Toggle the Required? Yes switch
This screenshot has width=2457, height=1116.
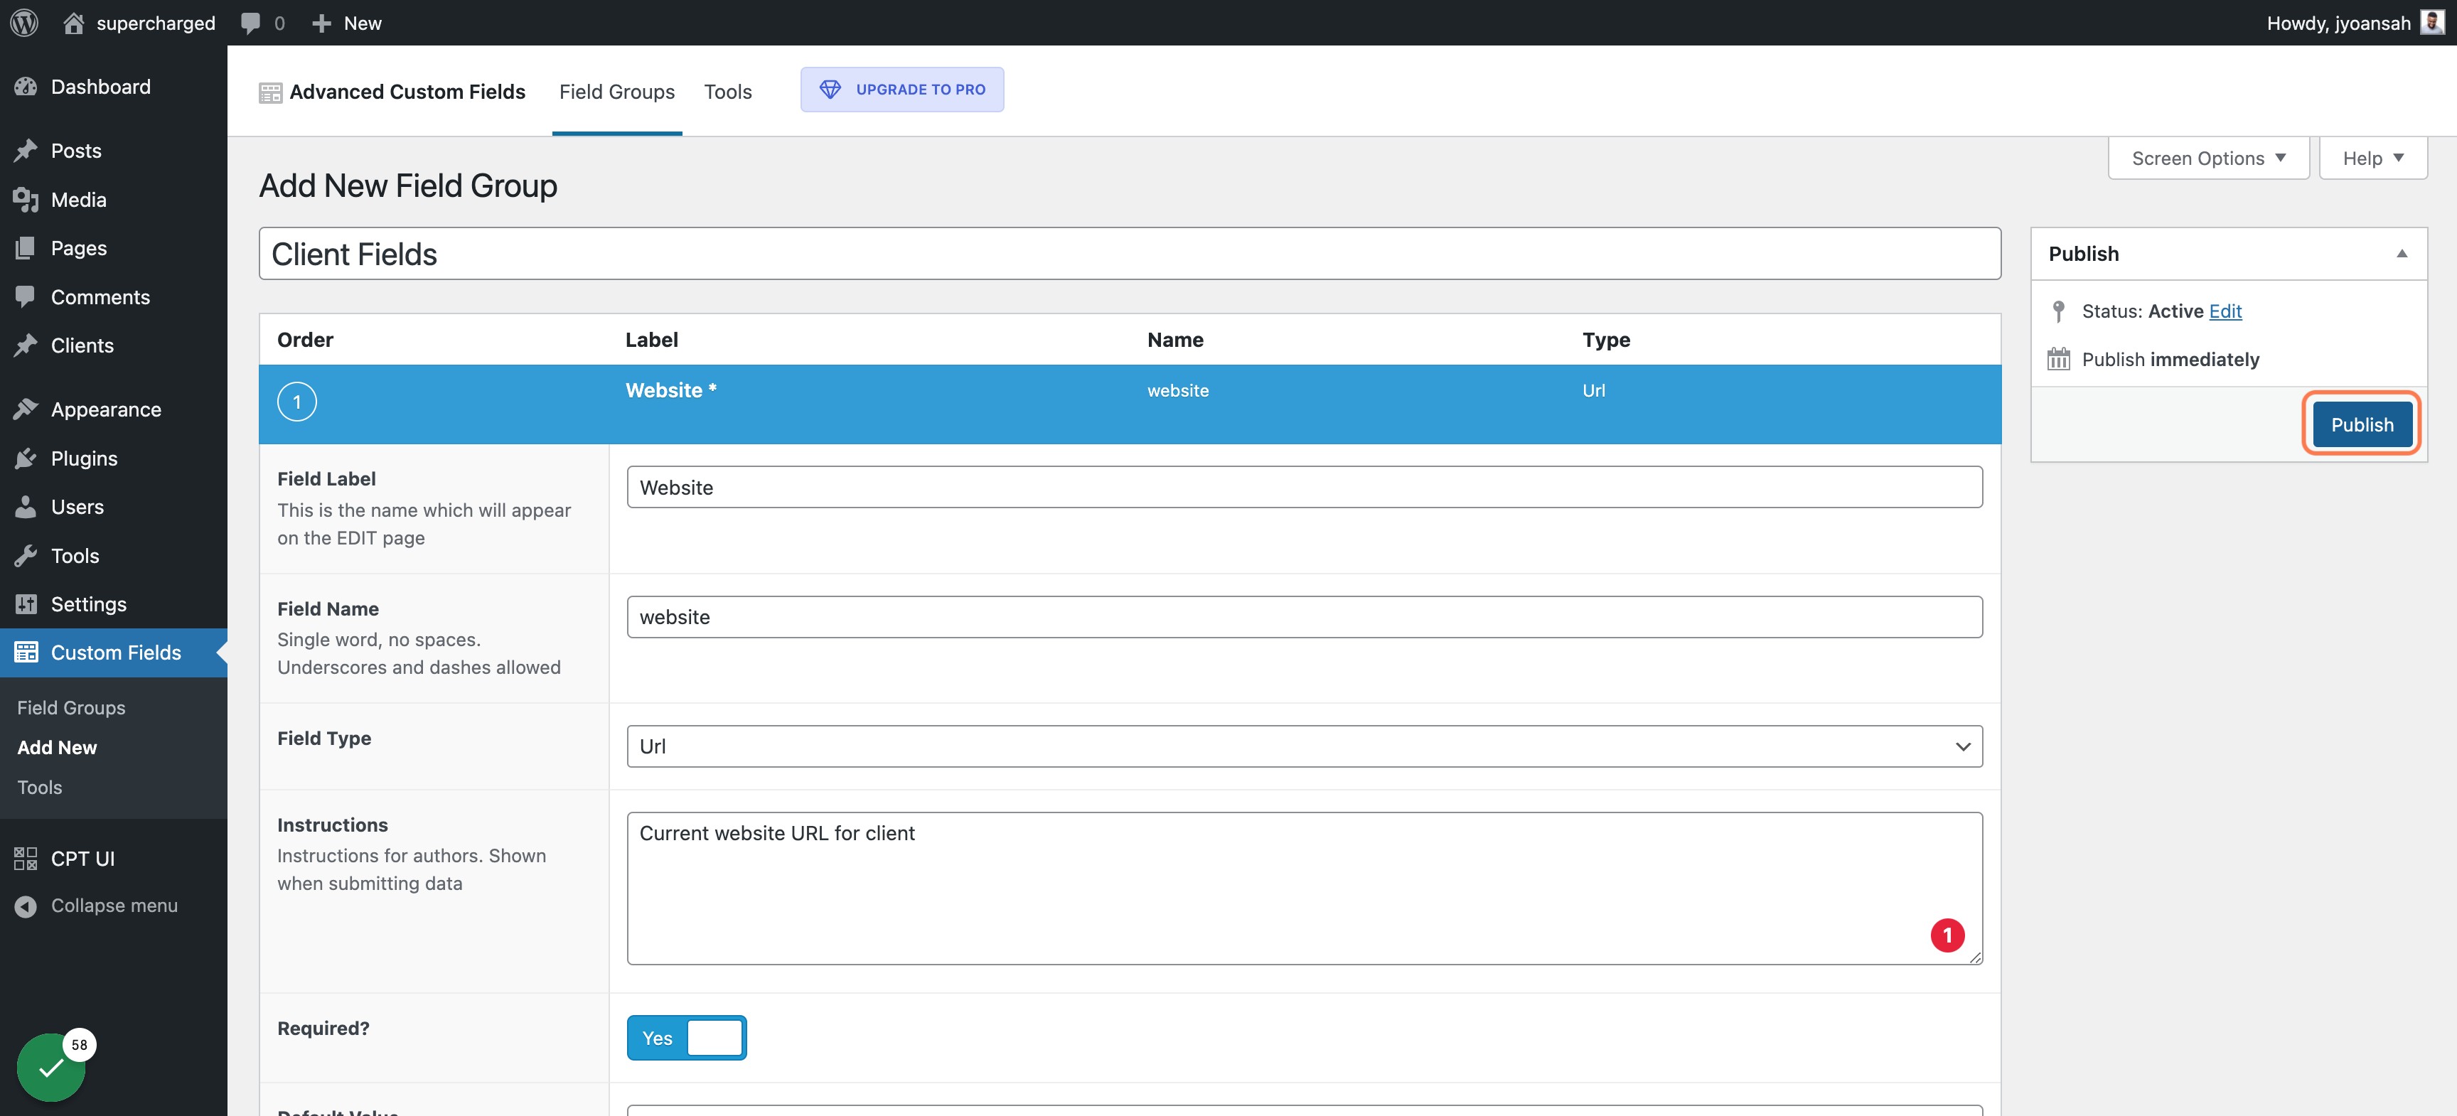pos(687,1038)
